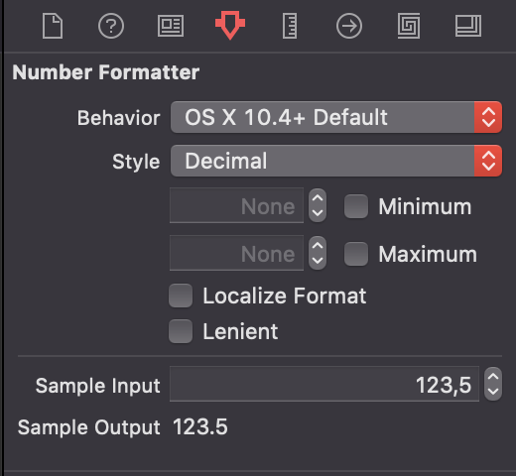Select the Attributes inspector icon
516x476 pixels.
230,25
